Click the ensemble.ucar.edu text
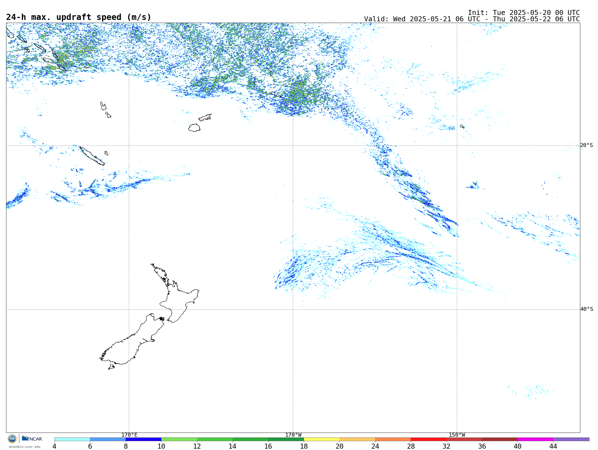The width and height of the screenshot is (598, 450). point(25,447)
